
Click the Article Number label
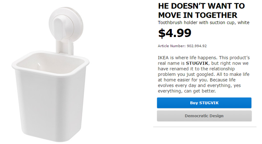pos(172,46)
